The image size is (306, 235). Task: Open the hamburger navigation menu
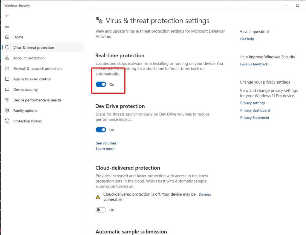click(7, 26)
